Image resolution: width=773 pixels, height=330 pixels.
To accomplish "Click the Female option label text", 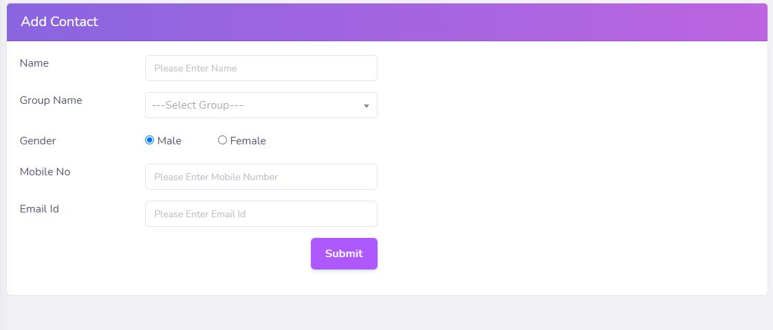I will tap(248, 141).
